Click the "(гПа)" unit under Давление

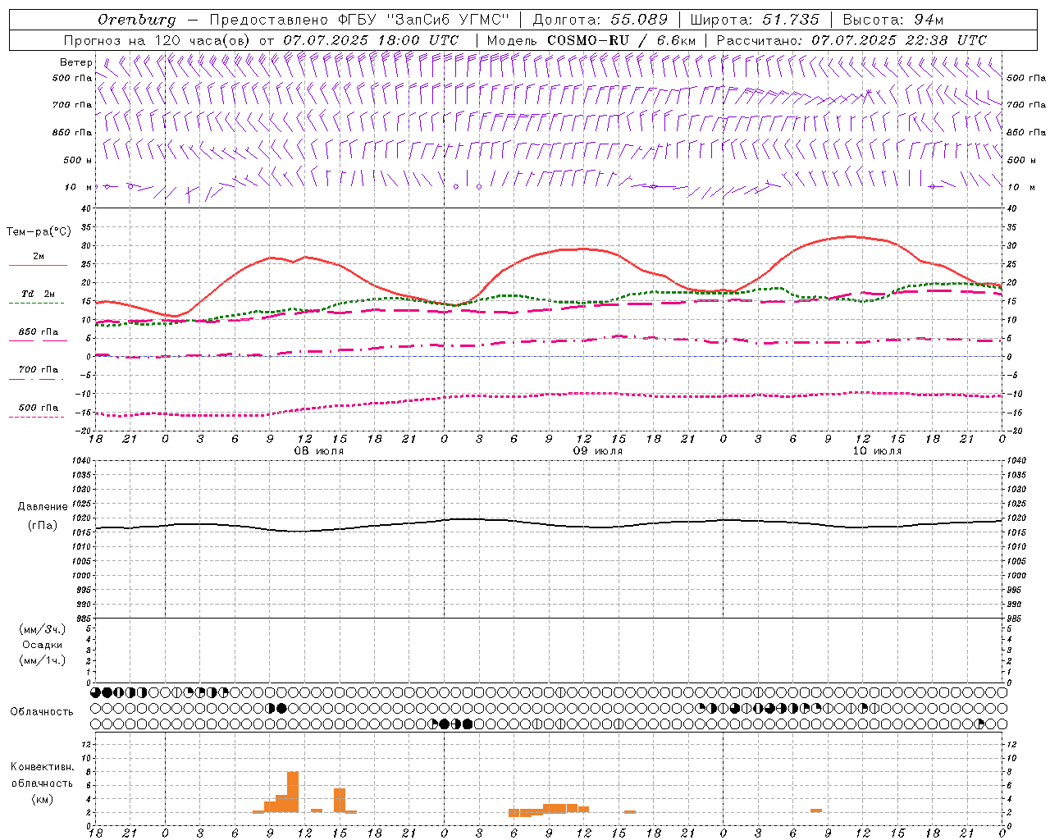point(43,525)
